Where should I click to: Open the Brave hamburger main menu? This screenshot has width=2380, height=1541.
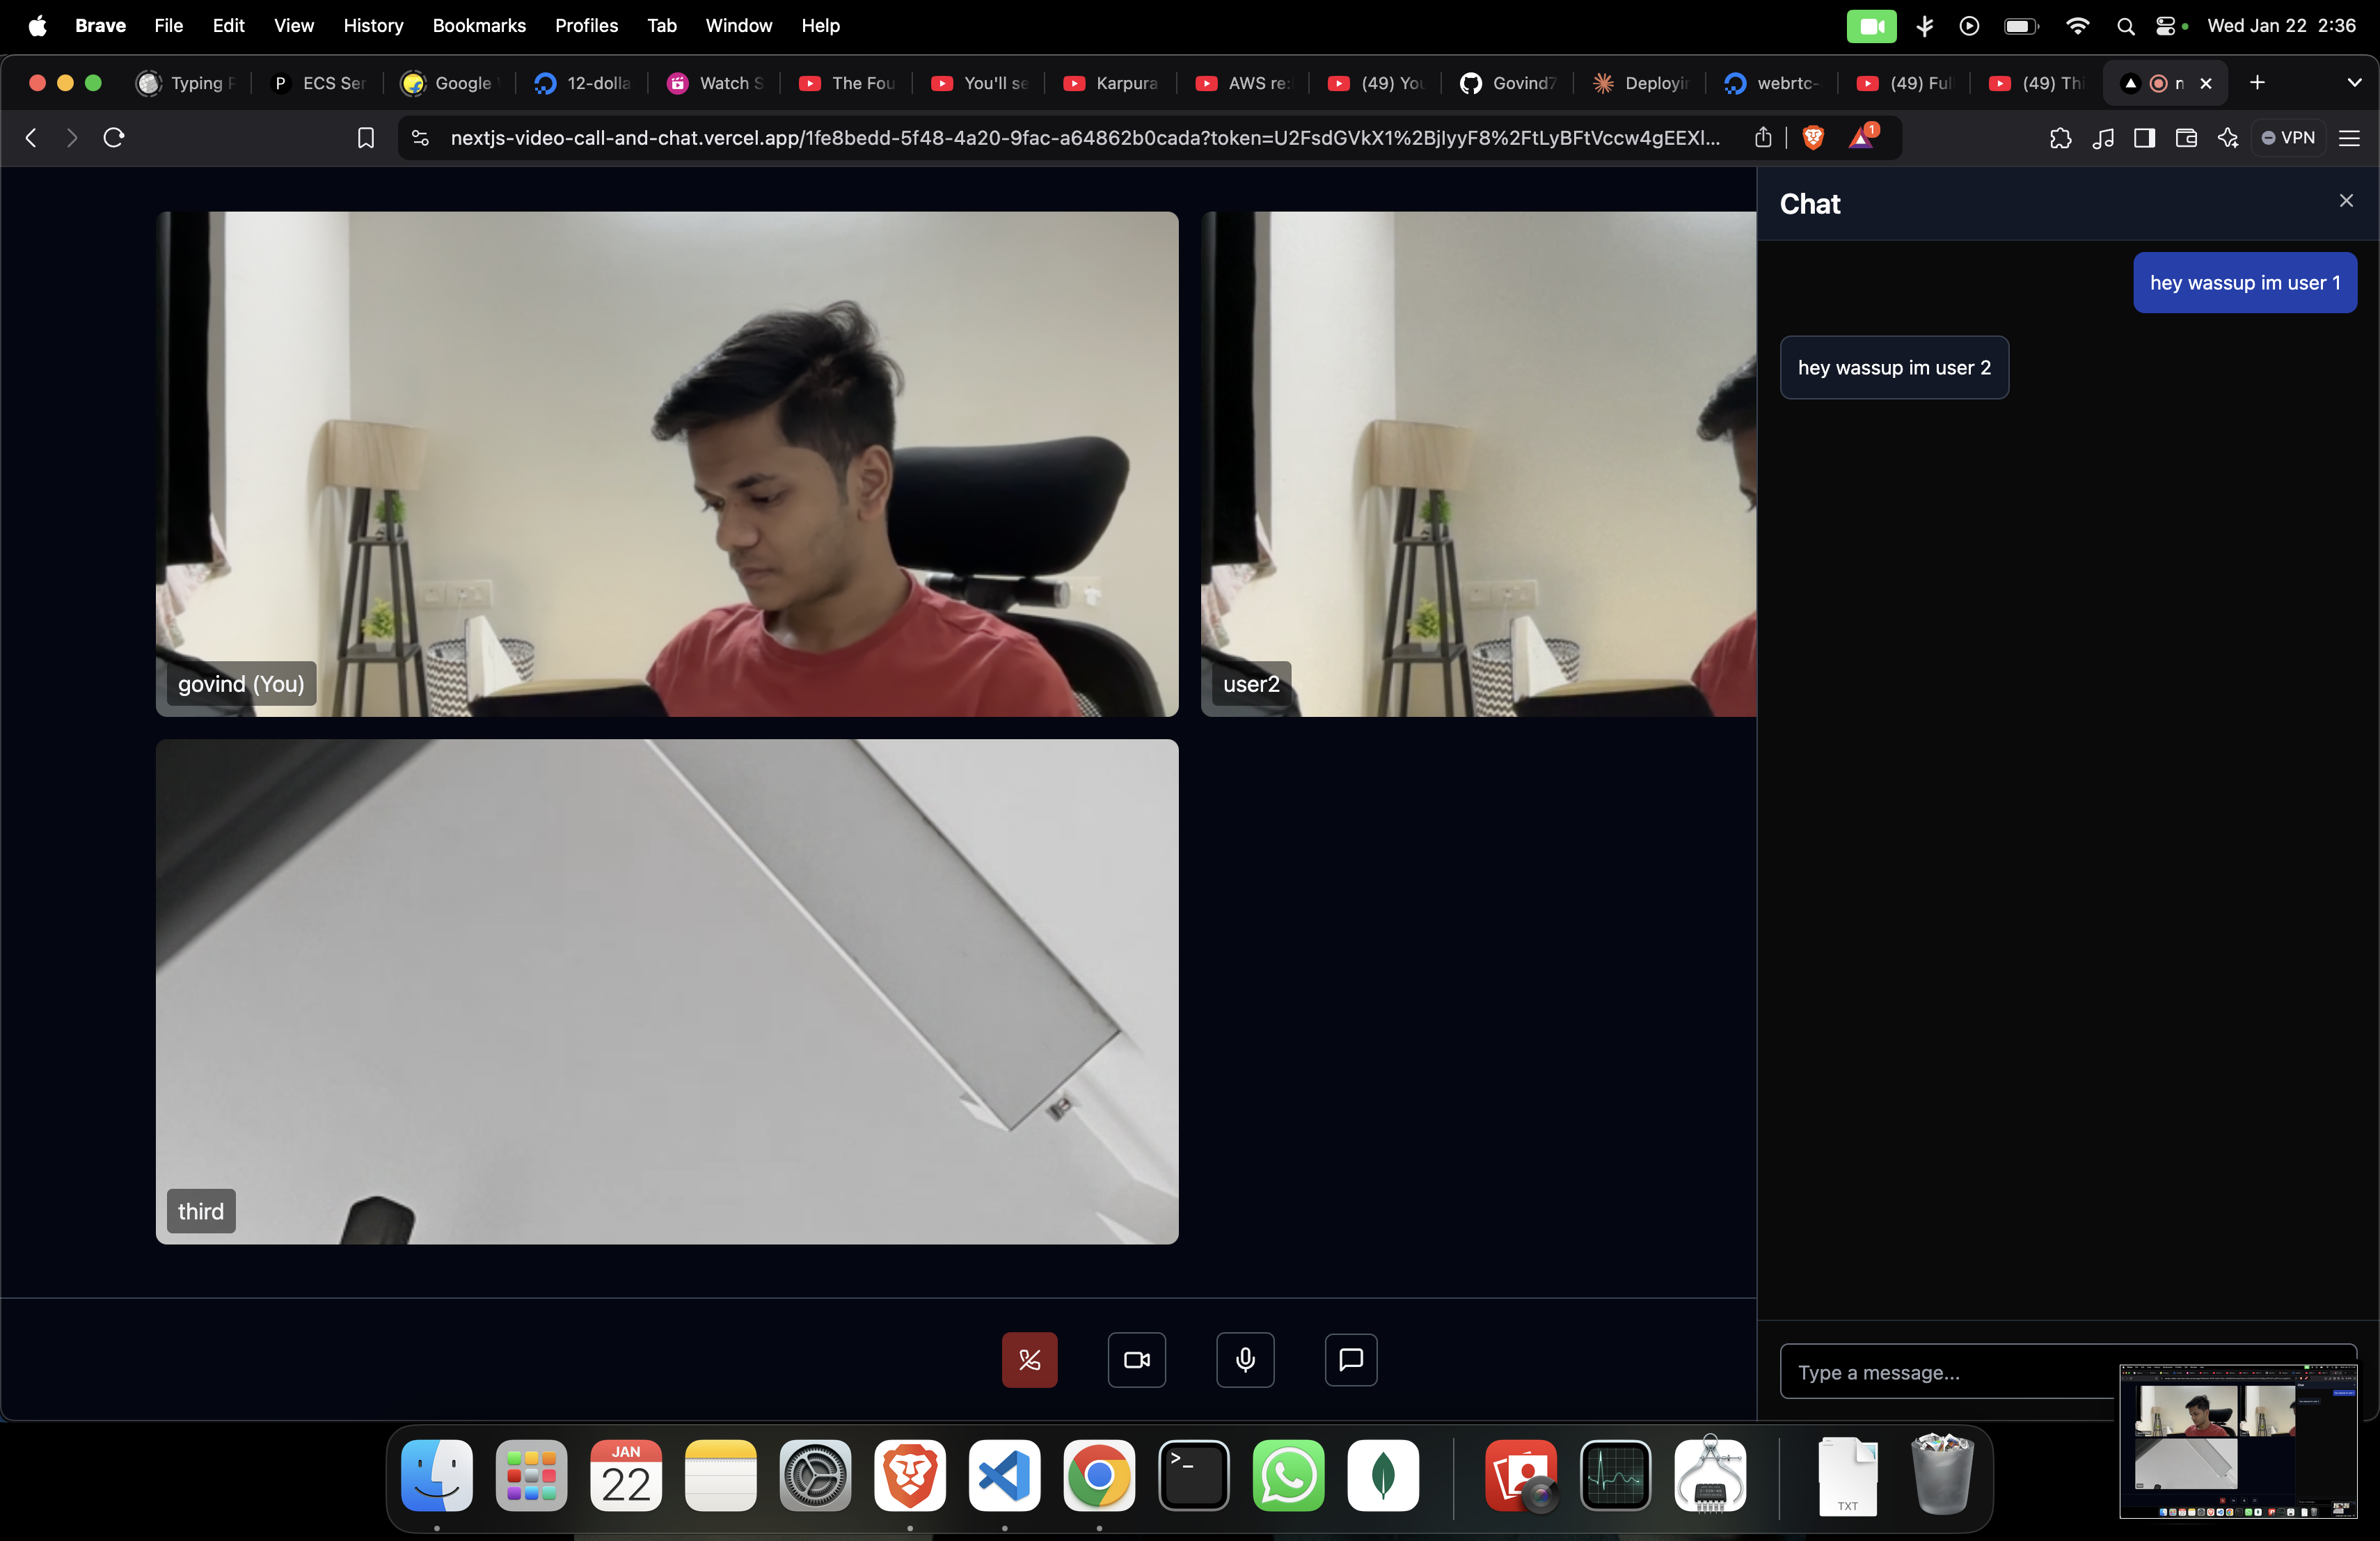[2349, 138]
